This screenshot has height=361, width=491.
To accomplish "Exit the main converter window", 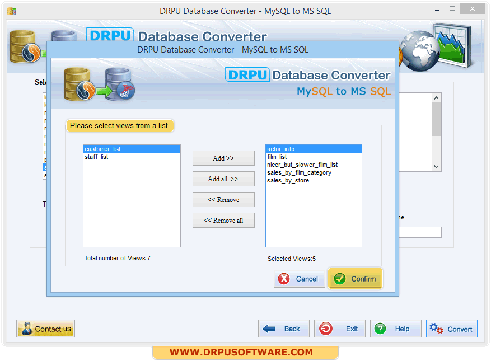I will tap(340, 329).
